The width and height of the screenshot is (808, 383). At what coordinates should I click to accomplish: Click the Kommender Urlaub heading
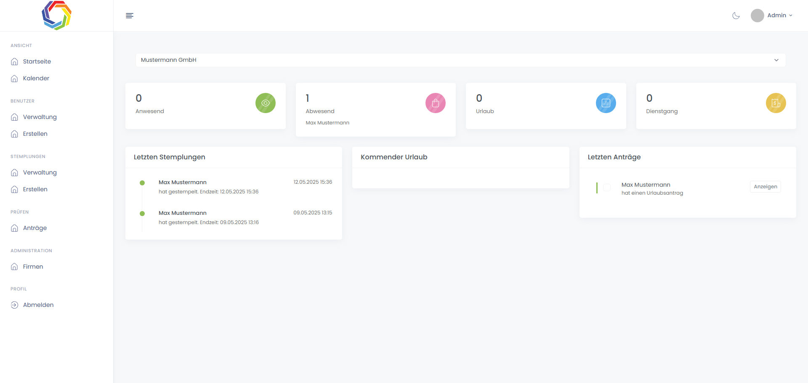point(394,157)
